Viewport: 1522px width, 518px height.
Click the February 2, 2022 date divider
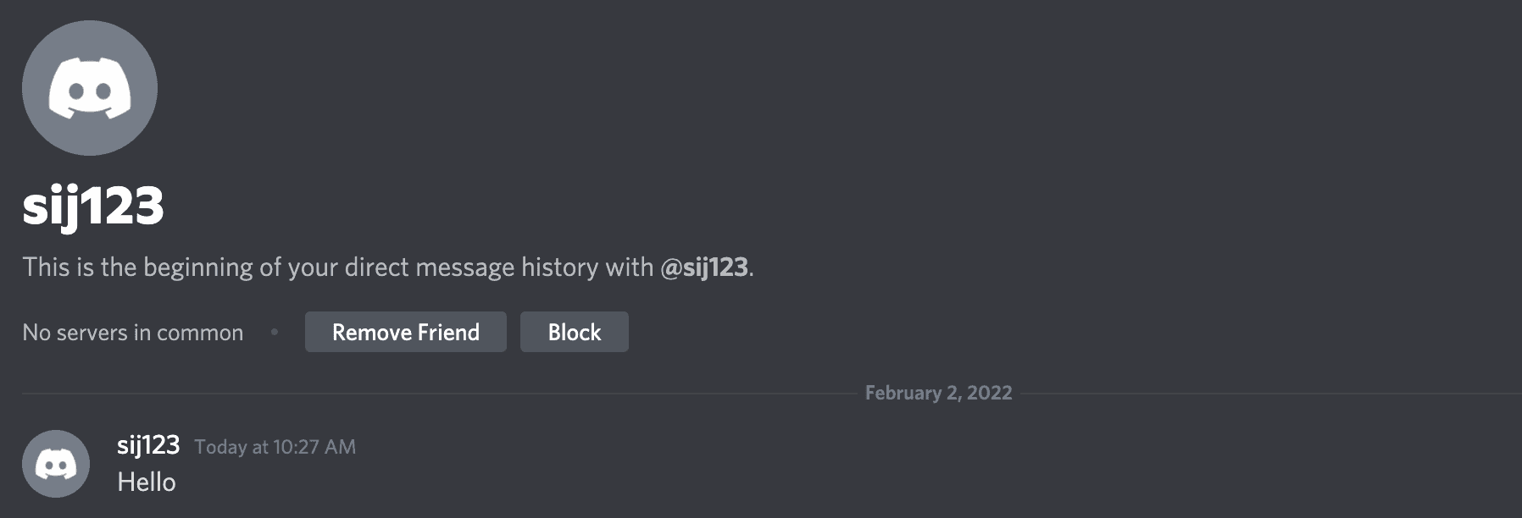(938, 393)
